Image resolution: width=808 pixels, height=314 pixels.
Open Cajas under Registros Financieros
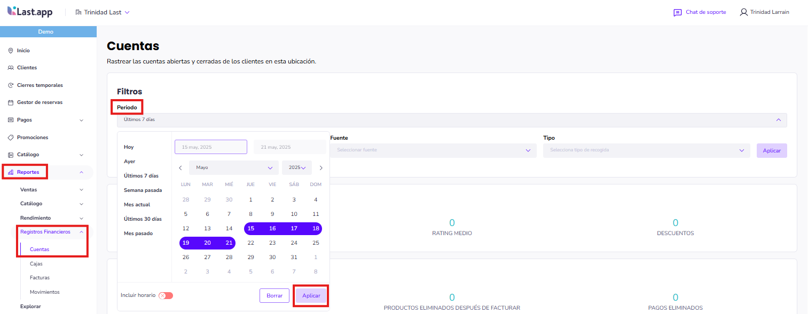[x=36, y=264]
